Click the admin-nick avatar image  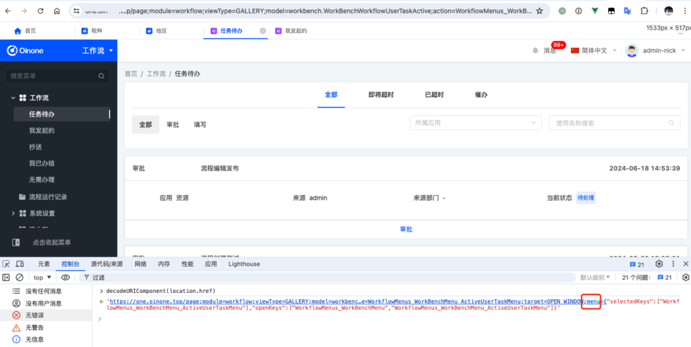pos(632,51)
